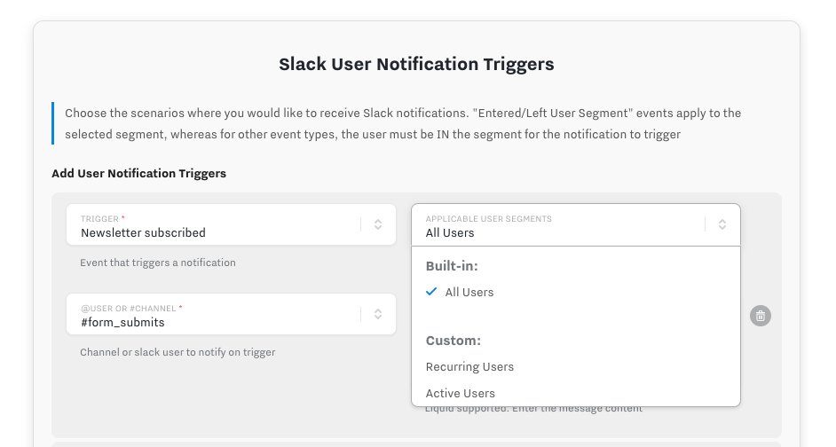
Task: Click the Slack User Notification Triggers heading
Action: [x=416, y=64]
